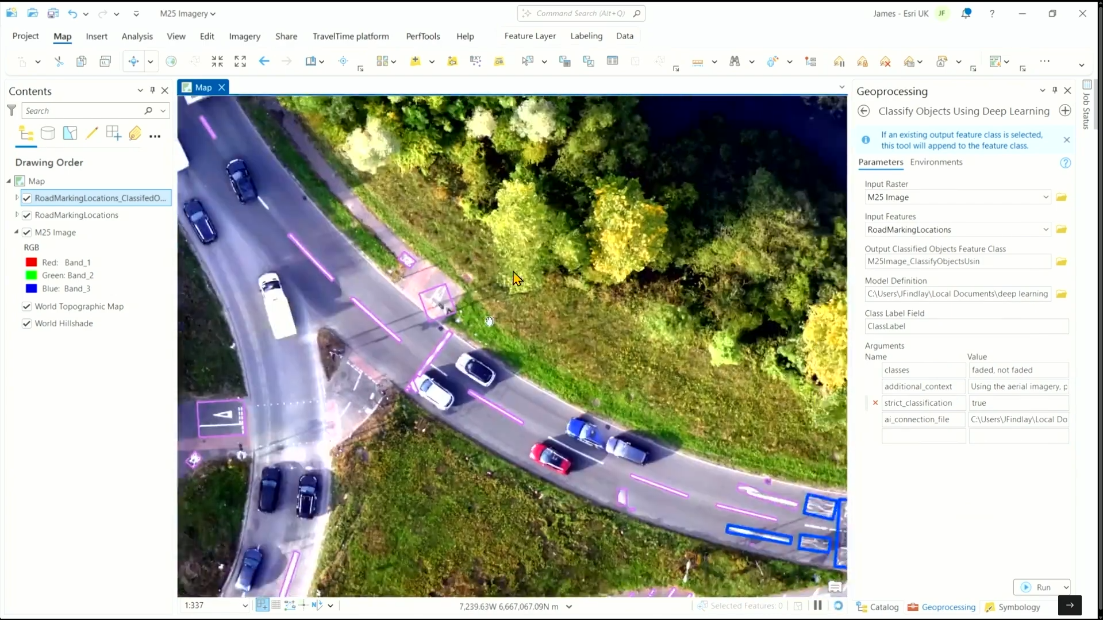
Task: Open the Imagery ribbon menu
Action: click(244, 36)
